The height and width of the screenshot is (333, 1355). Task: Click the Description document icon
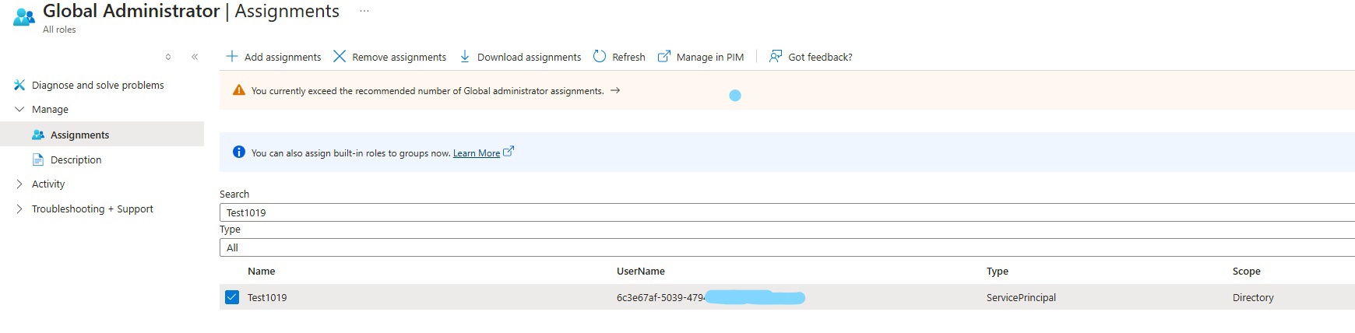(x=38, y=159)
